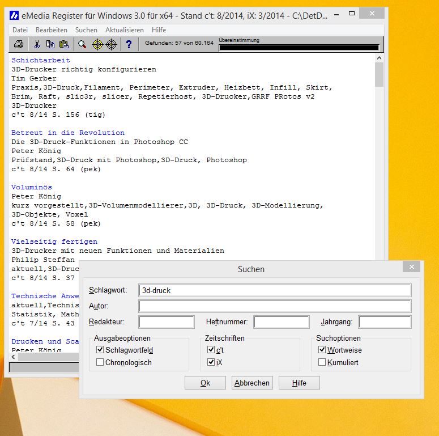Click into the Jahrgang input field
439x436 pixels.
(x=385, y=322)
